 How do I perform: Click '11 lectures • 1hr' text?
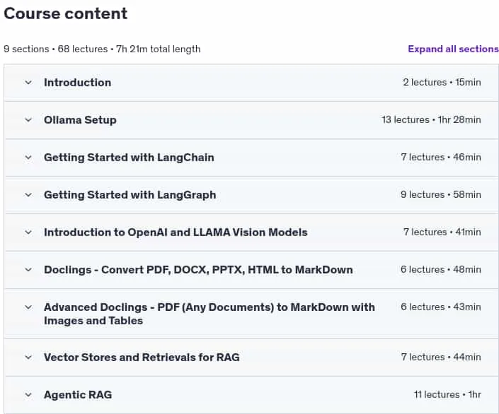point(447,395)
